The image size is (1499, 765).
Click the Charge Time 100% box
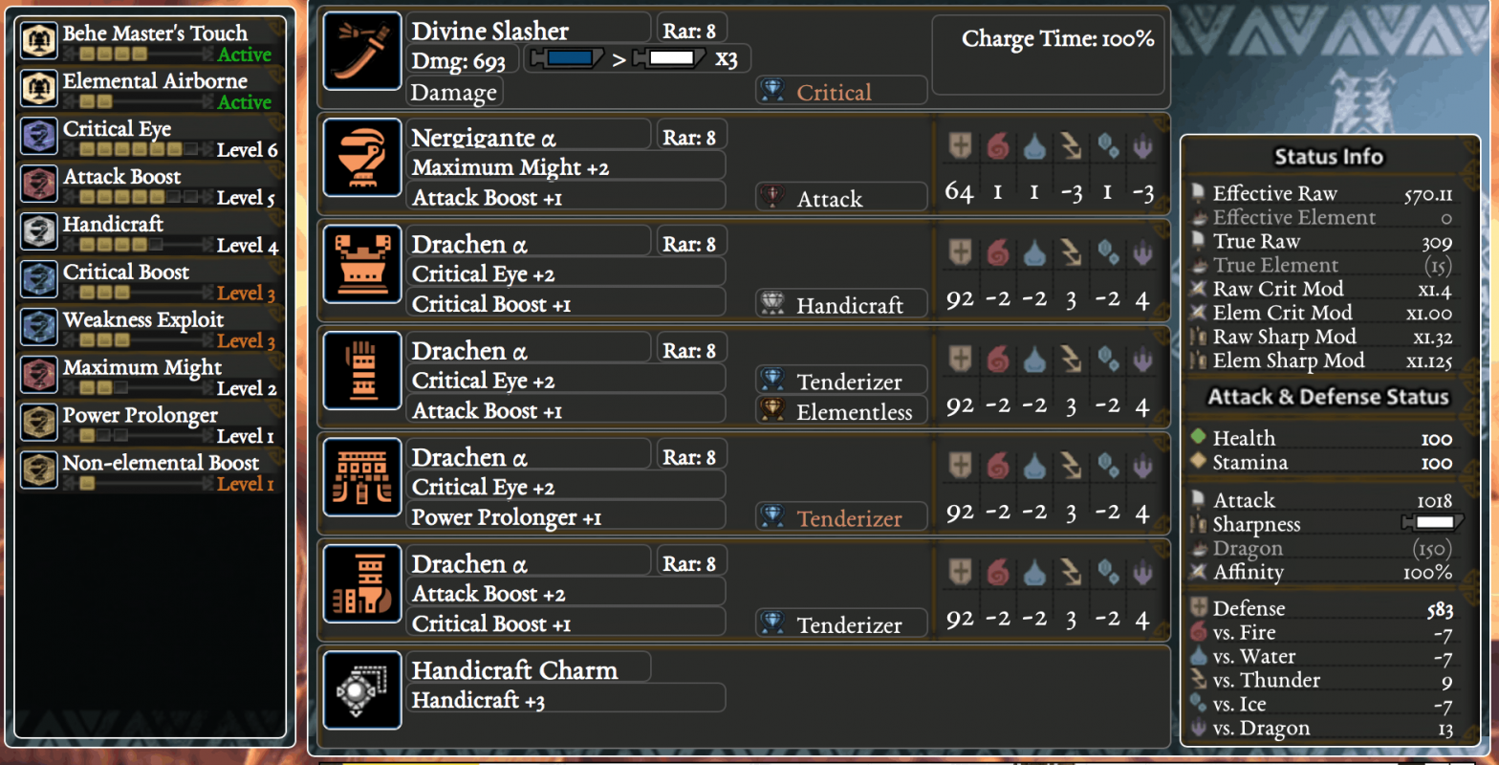click(x=1049, y=55)
